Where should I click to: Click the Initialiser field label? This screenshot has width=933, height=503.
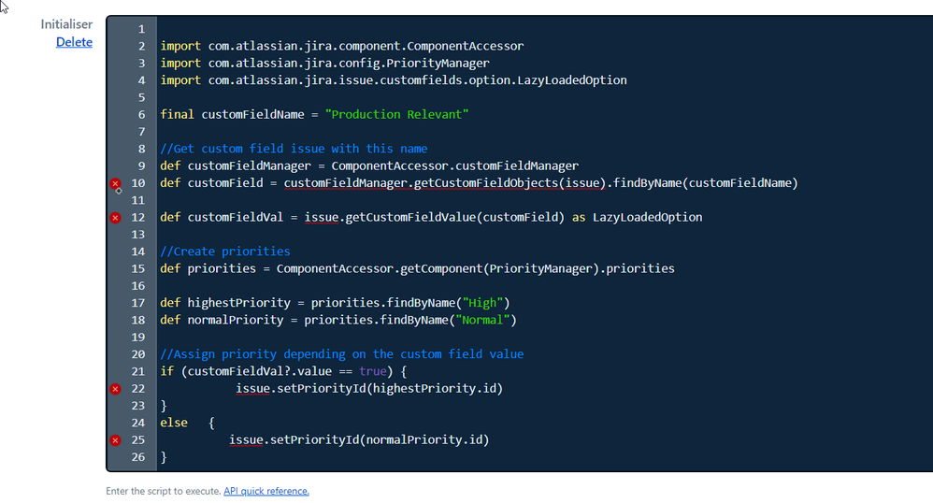[x=66, y=24]
